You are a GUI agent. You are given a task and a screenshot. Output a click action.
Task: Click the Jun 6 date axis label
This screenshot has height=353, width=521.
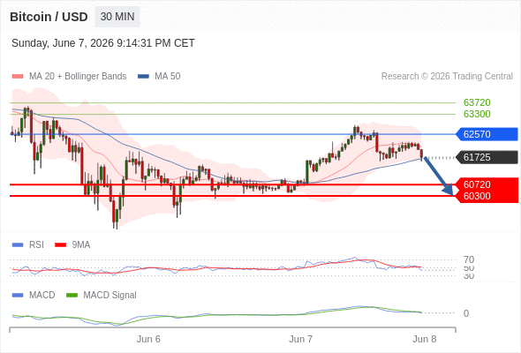coord(148,339)
